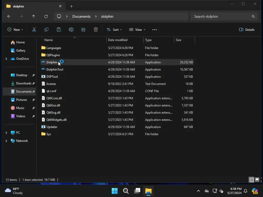The image size is (263, 197).
Task: Click the Paste clipboard icon
Action: (x=59, y=30)
